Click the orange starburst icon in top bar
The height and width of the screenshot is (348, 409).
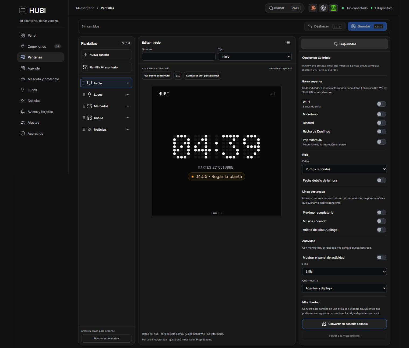pos(313,8)
